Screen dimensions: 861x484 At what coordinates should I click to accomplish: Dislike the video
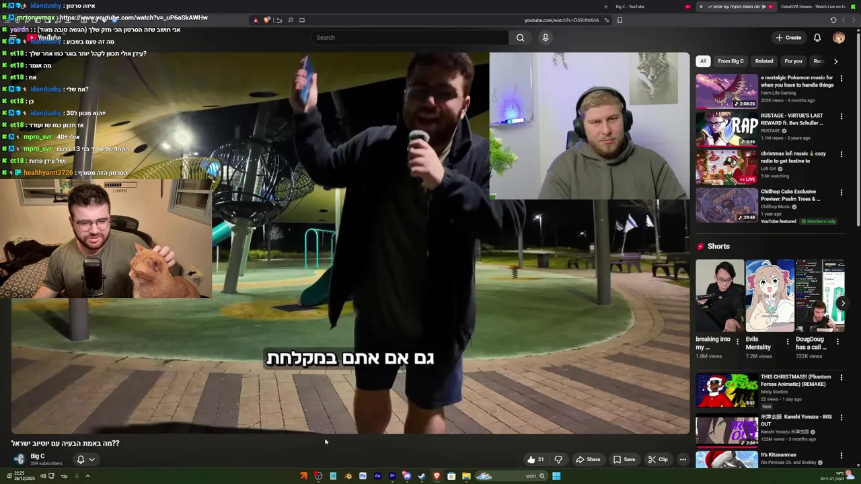click(558, 460)
